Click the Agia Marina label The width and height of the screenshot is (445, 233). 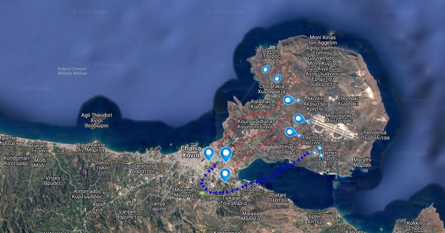click(90, 147)
